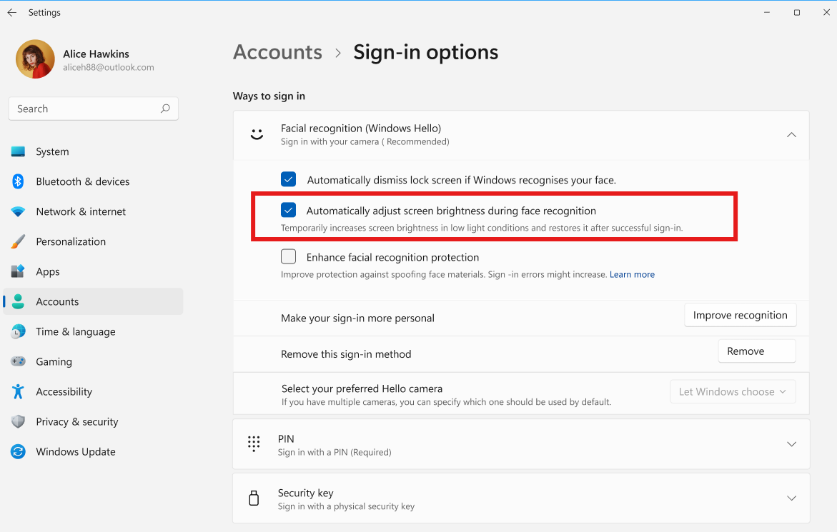Image resolution: width=837 pixels, height=532 pixels.
Task: Expand the Security key section chevron
Action: 791,498
